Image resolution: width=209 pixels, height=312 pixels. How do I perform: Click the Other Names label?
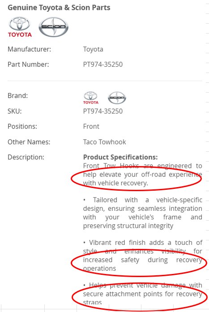coord(29,142)
